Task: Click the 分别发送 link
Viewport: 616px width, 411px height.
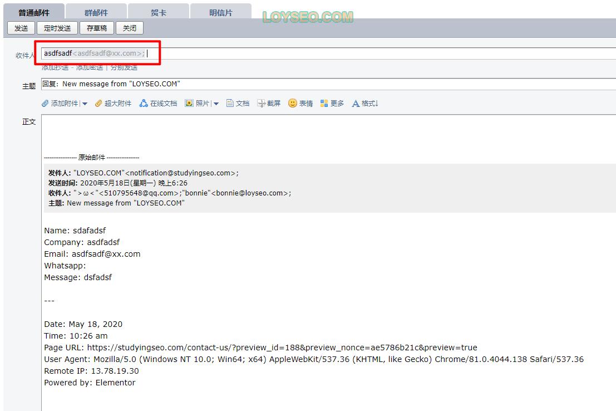Action: pyautogui.click(x=124, y=67)
